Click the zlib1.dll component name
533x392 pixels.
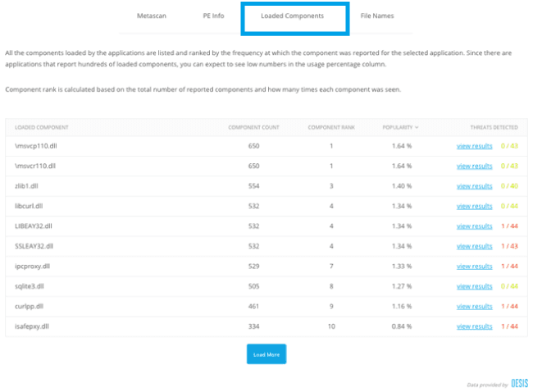point(26,186)
